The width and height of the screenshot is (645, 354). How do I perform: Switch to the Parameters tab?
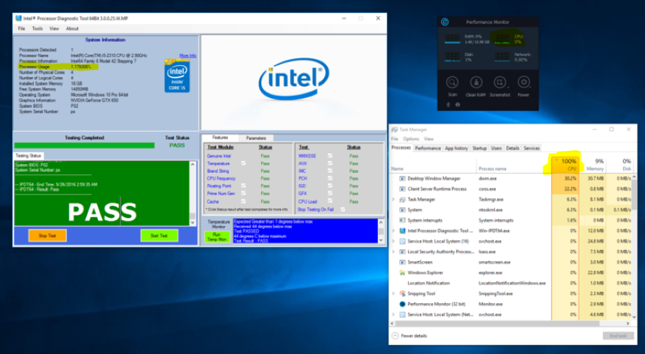[x=256, y=138]
